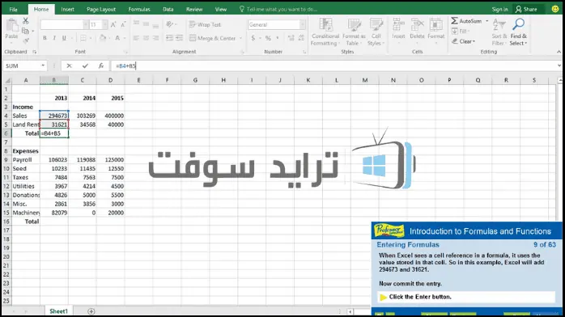Open Conditional Formatting menu
Screen dimensions: 565x317
point(325,32)
